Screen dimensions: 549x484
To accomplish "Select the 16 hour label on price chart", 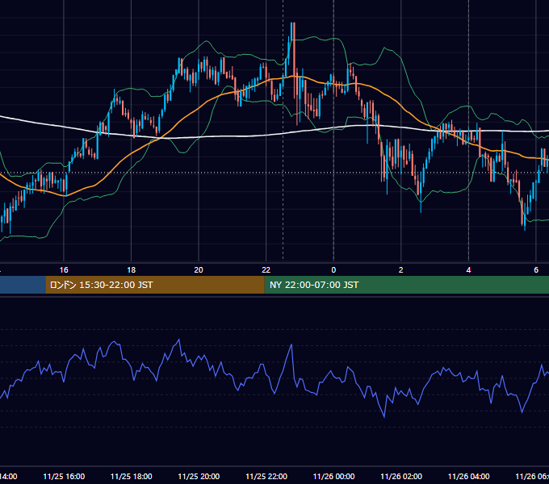I will pos(64,270).
